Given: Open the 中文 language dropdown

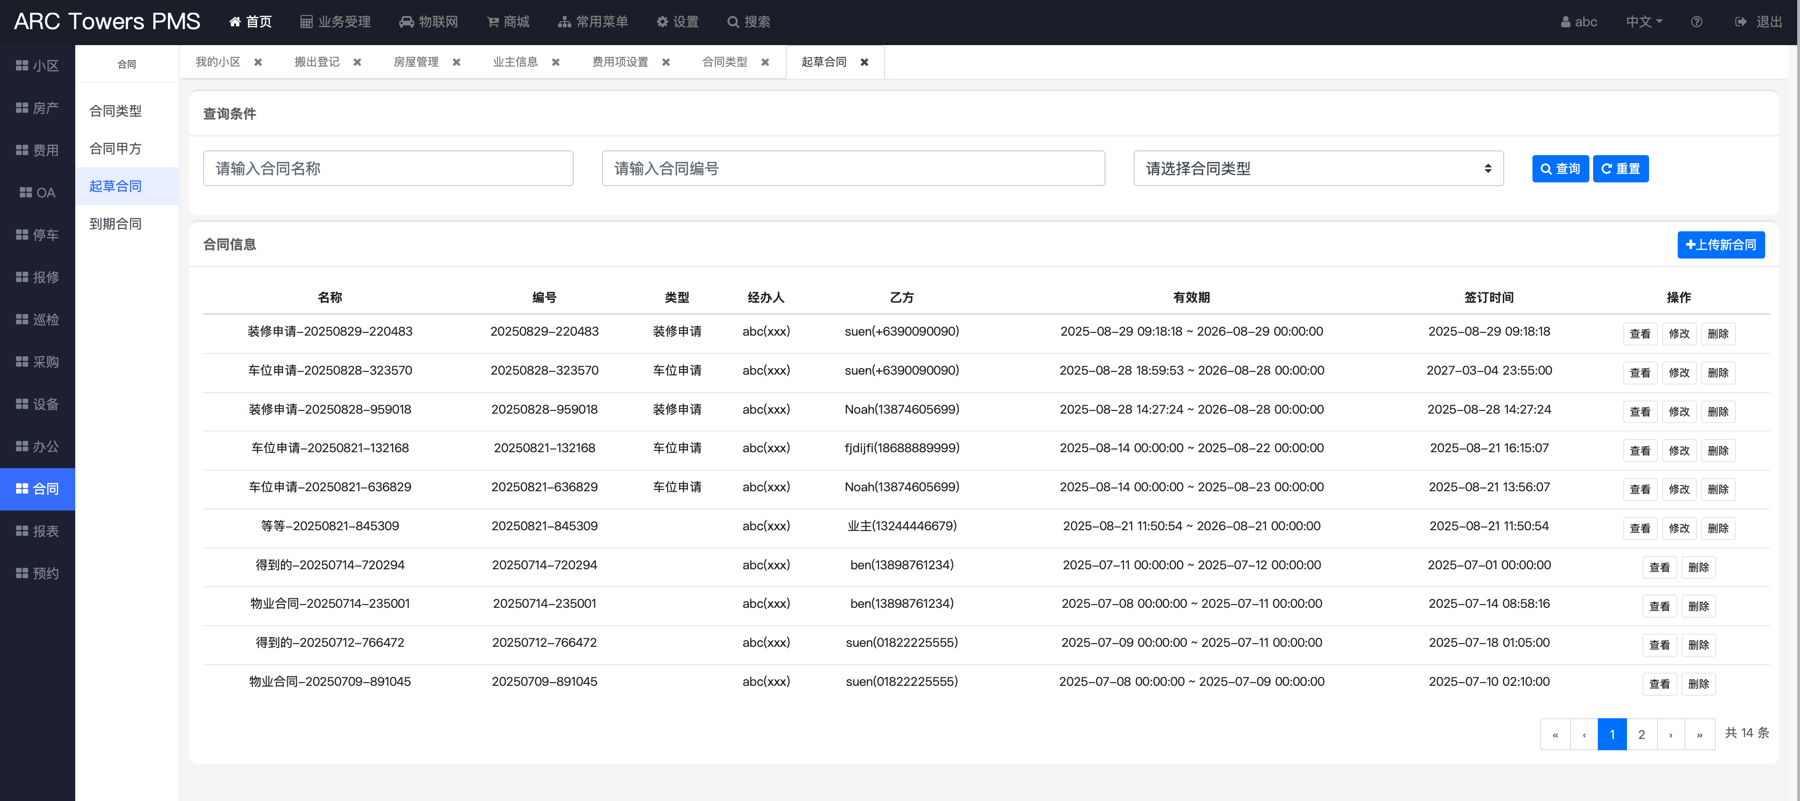Looking at the screenshot, I should (x=1643, y=22).
